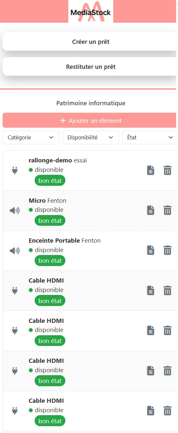Click the plug icon for rallonge-demo
Screen dimensions: 178x433
click(x=15, y=170)
